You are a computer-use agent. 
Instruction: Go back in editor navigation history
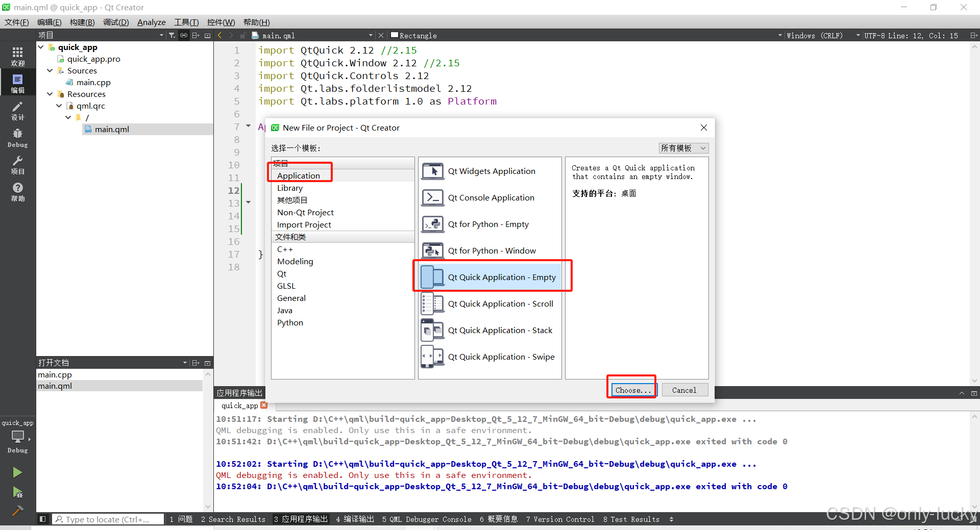220,35
